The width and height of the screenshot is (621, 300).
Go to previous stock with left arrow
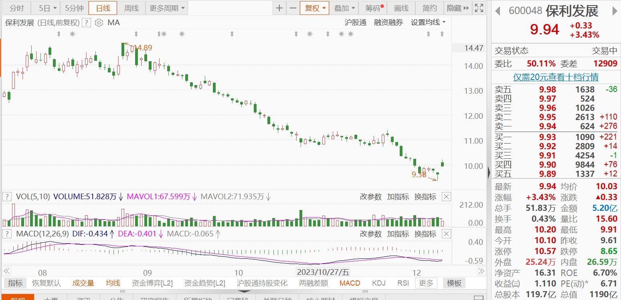[x=498, y=11]
